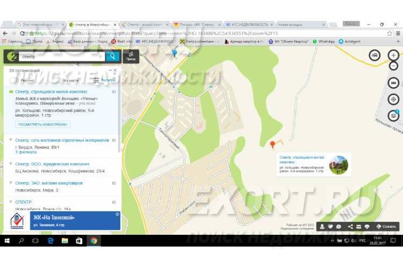The height and width of the screenshot is (268, 403).
Task: Click the blue marker near Никольский проспект
Action: coord(175,53)
